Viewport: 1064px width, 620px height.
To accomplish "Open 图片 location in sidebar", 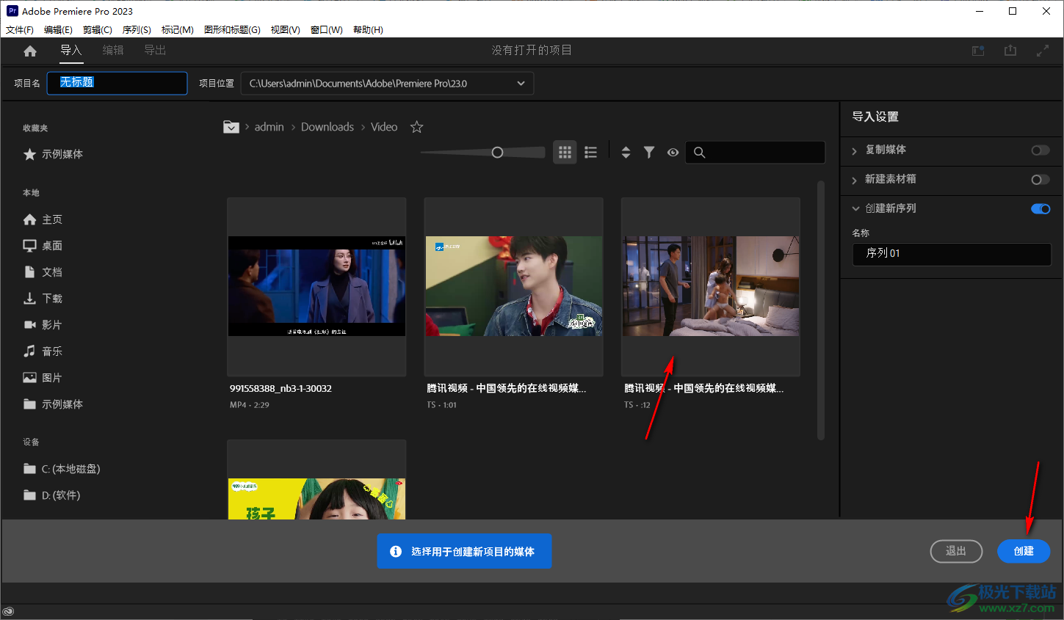I will pos(43,378).
